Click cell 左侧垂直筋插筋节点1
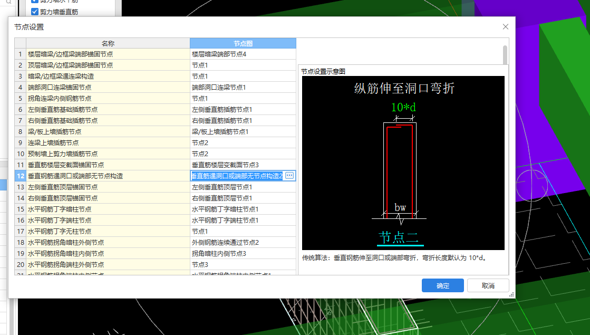The height and width of the screenshot is (335, 590). tap(243, 110)
